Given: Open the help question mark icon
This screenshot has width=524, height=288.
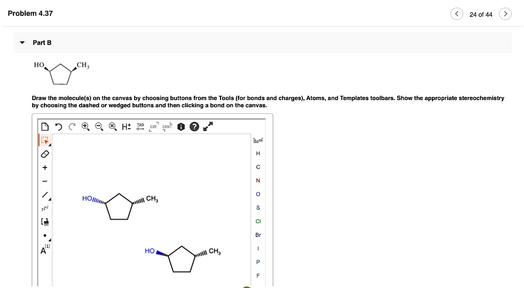Looking at the screenshot, I should pyautogui.click(x=194, y=127).
